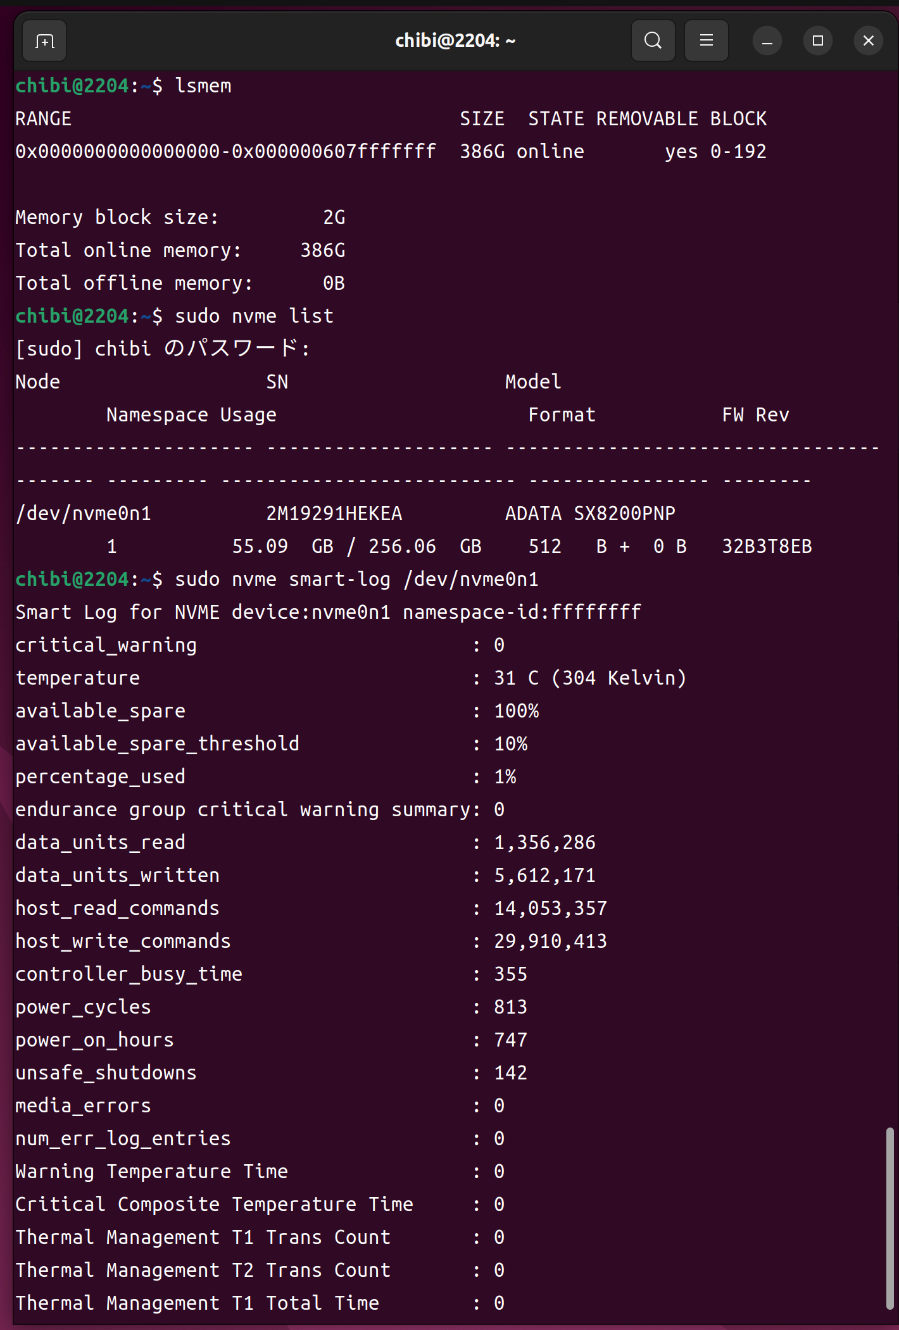The height and width of the screenshot is (1330, 899).
Task: Click the firmware revision 32B3T8EB
Action: (766, 547)
